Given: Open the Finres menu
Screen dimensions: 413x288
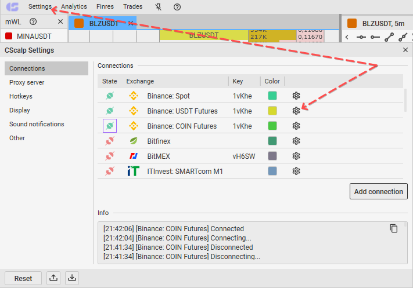Looking at the screenshot, I should tap(105, 6).
